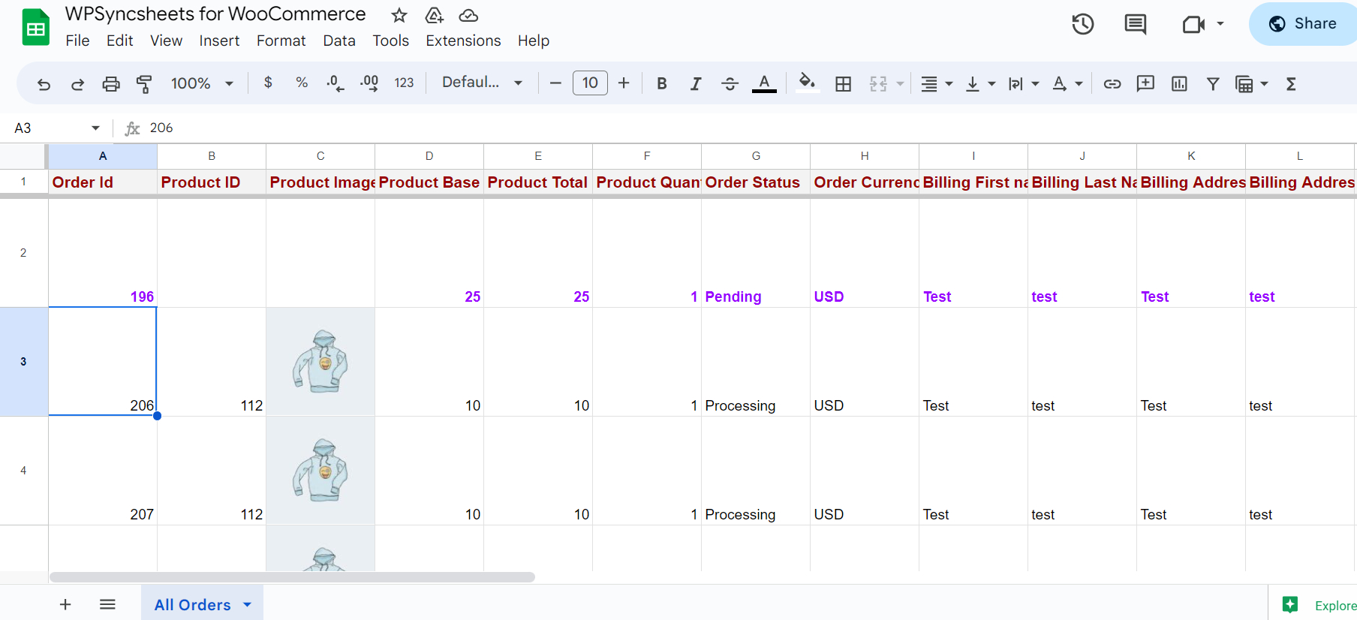Click the create filter icon

[1213, 84]
